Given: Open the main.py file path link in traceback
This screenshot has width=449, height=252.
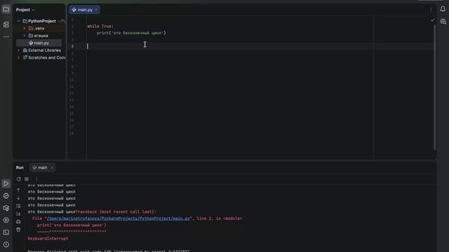Looking at the screenshot, I should pyautogui.click(x=119, y=218).
